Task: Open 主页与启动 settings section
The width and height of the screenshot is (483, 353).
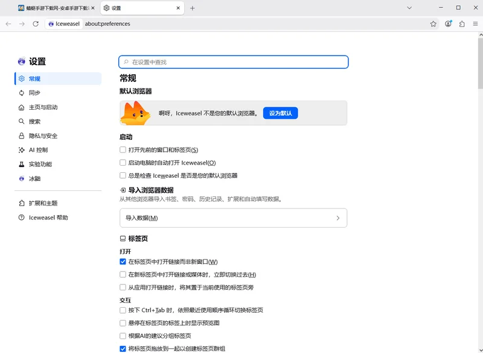Action: point(58,107)
